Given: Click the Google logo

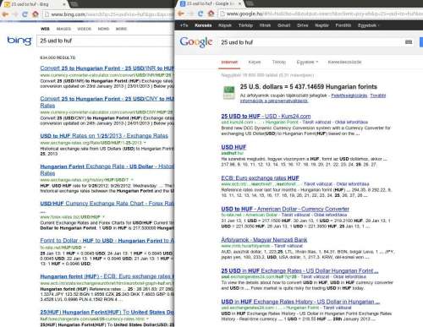Looking at the screenshot, I should [x=196, y=42].
